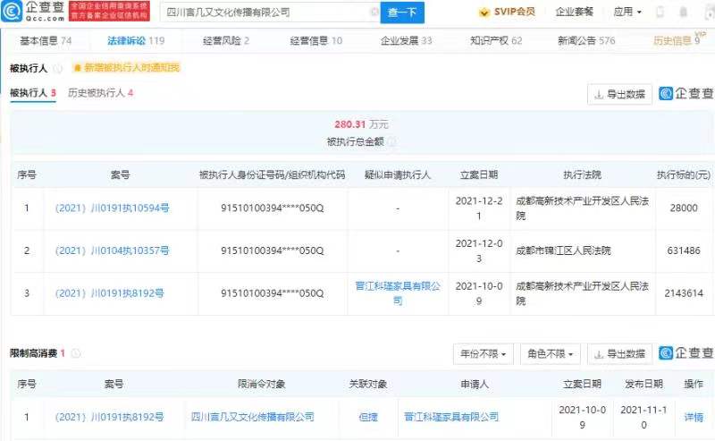Image resolution: width=715 pixels, height=441 pixels.
Task: Open the related person link in 关联对象 column
Action: 368,417
